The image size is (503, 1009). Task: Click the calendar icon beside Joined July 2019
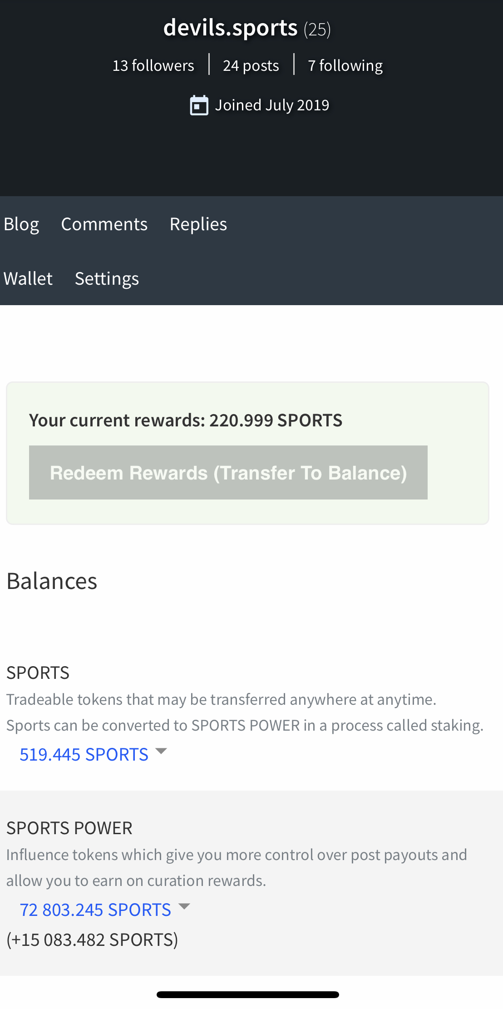point(199,105)
